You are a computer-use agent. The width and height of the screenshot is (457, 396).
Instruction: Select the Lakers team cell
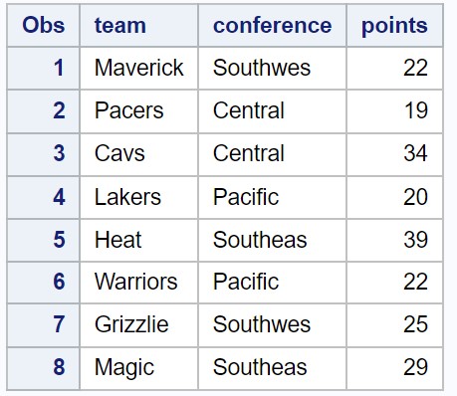coord(138,197)
